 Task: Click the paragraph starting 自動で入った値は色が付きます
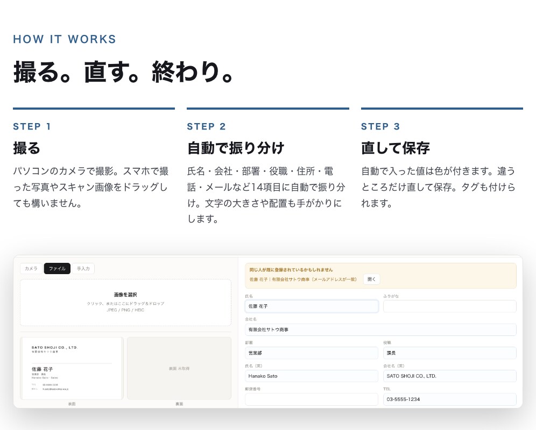click(x=438, y=187)
